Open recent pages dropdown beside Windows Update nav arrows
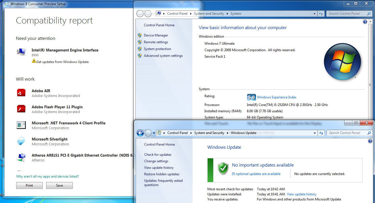The height and width of the screenshot is (203, 375). pyautogui.click(x=154, y=133)
